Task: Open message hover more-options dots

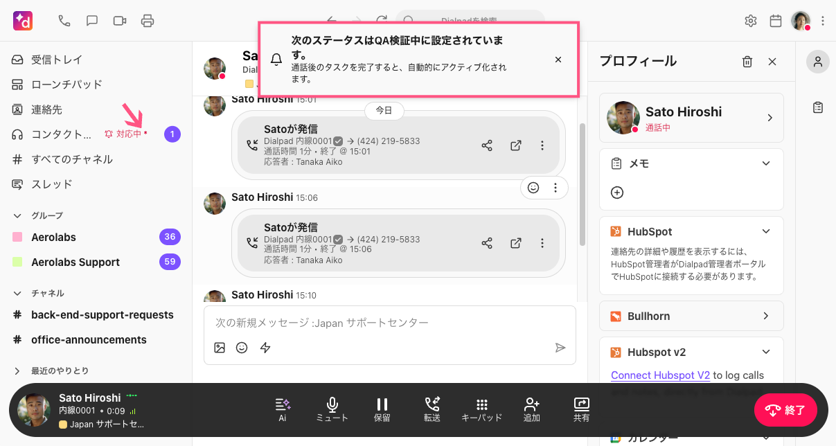Action: 555,188
